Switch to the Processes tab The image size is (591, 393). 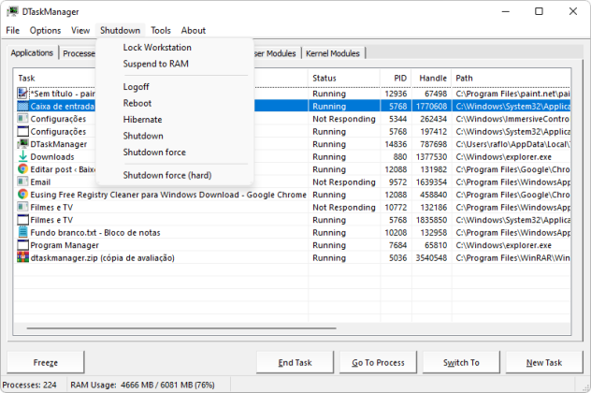coord(79,53)
